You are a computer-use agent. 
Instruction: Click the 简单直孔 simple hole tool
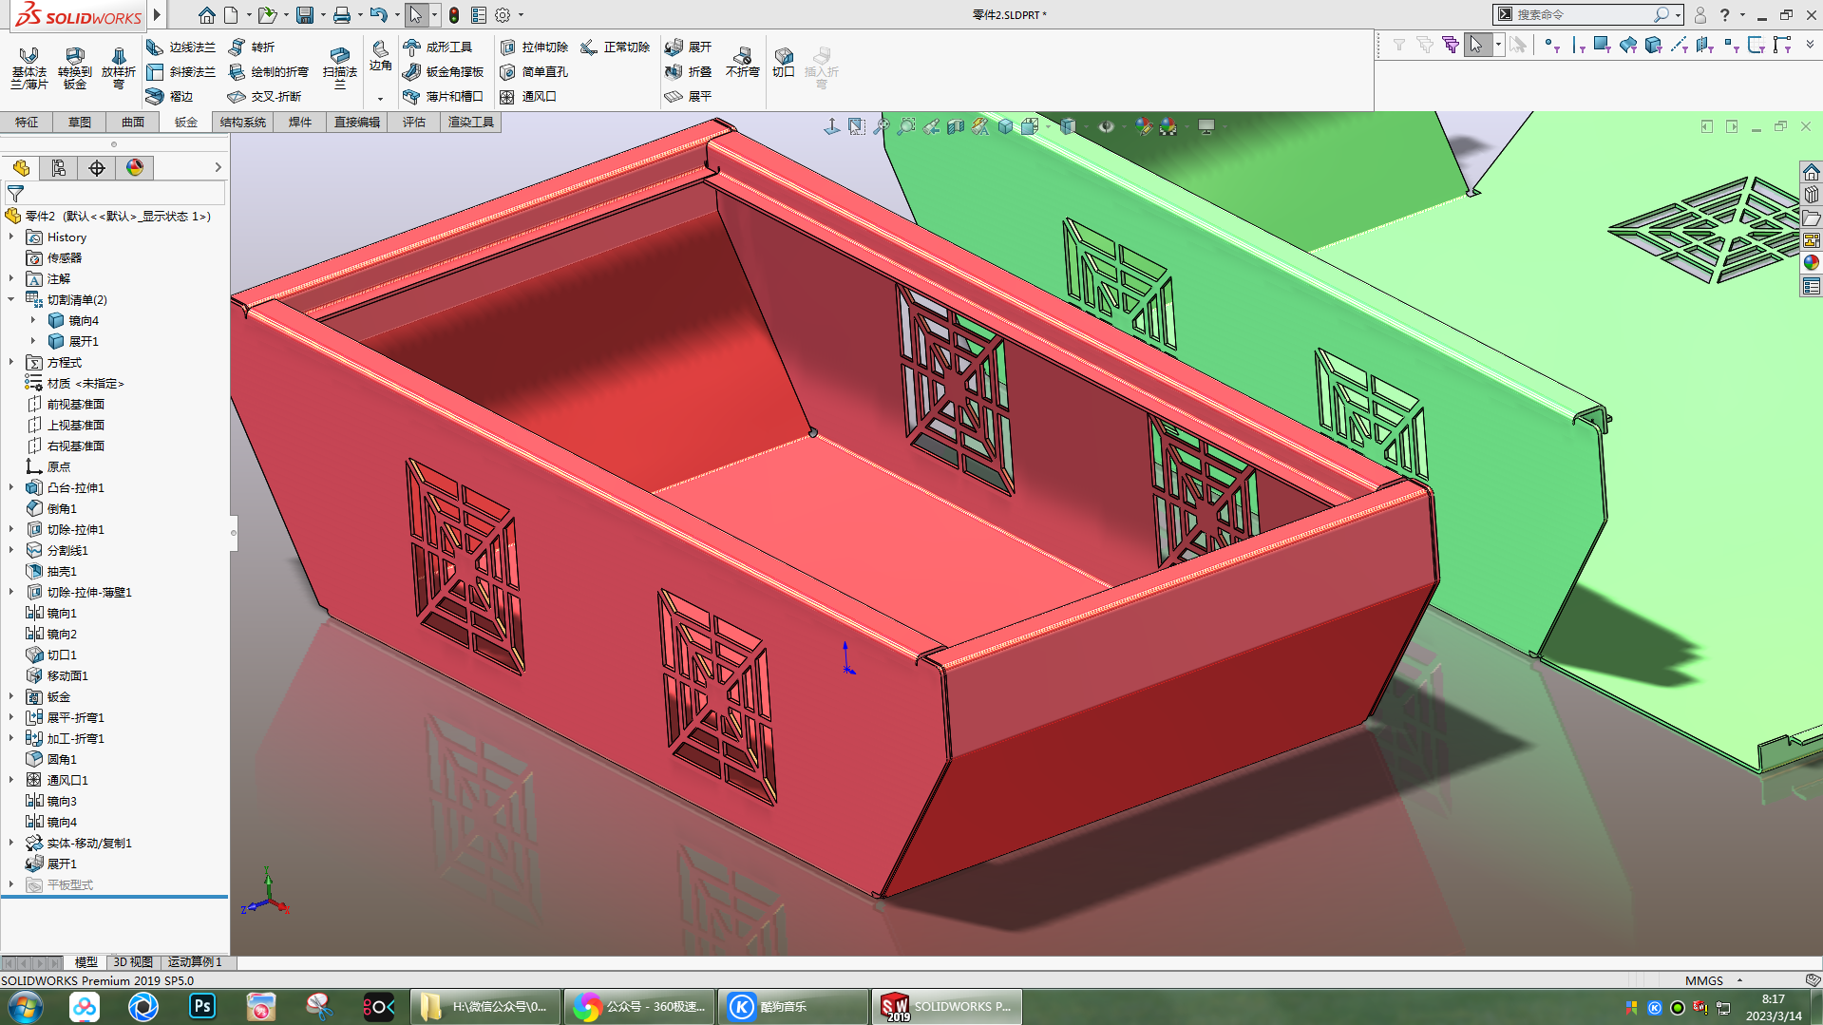click(534, 71)
